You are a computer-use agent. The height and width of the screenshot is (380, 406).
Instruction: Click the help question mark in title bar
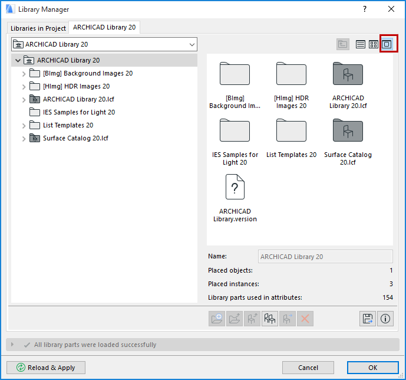pyautogui.click(x=365, y=9)
